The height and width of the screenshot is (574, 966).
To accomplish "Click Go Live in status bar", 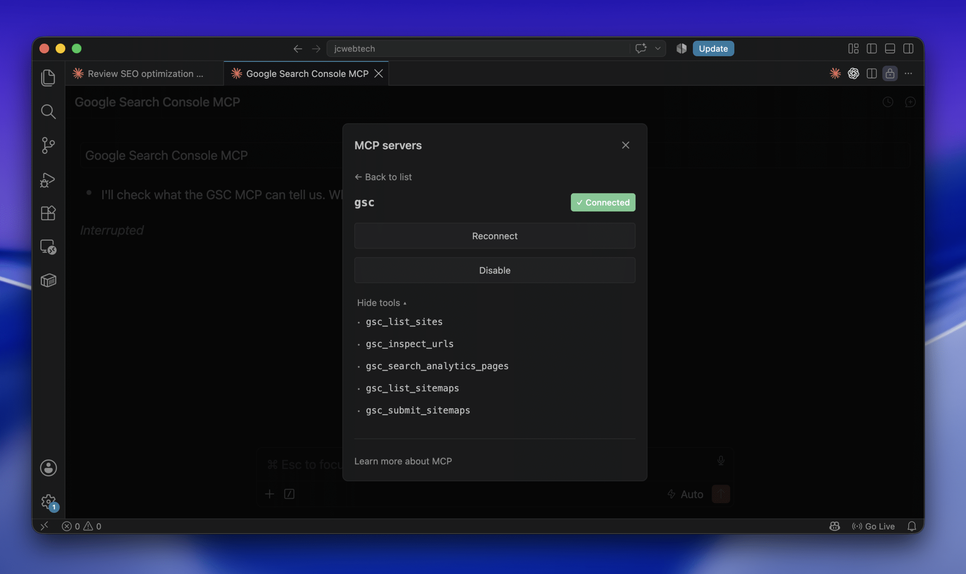I will (x=874, y=526).
